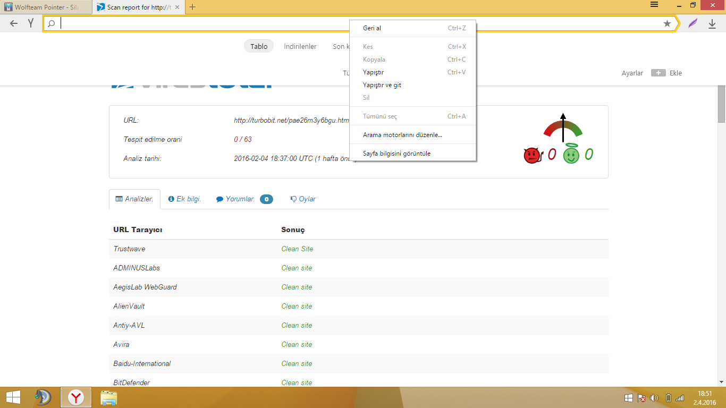Bookmark the page with the star icon
Screen dimensions: 726x408
(667, 23)
